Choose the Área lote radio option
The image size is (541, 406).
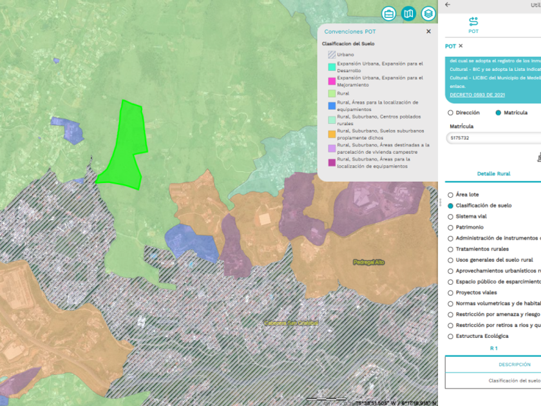tap(450, 195)
